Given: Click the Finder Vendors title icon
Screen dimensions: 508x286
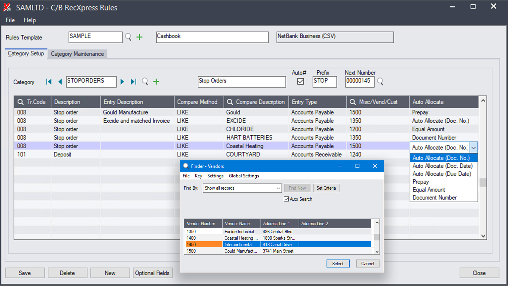Looking at the screenshot, I should click(x=186, y=166).
